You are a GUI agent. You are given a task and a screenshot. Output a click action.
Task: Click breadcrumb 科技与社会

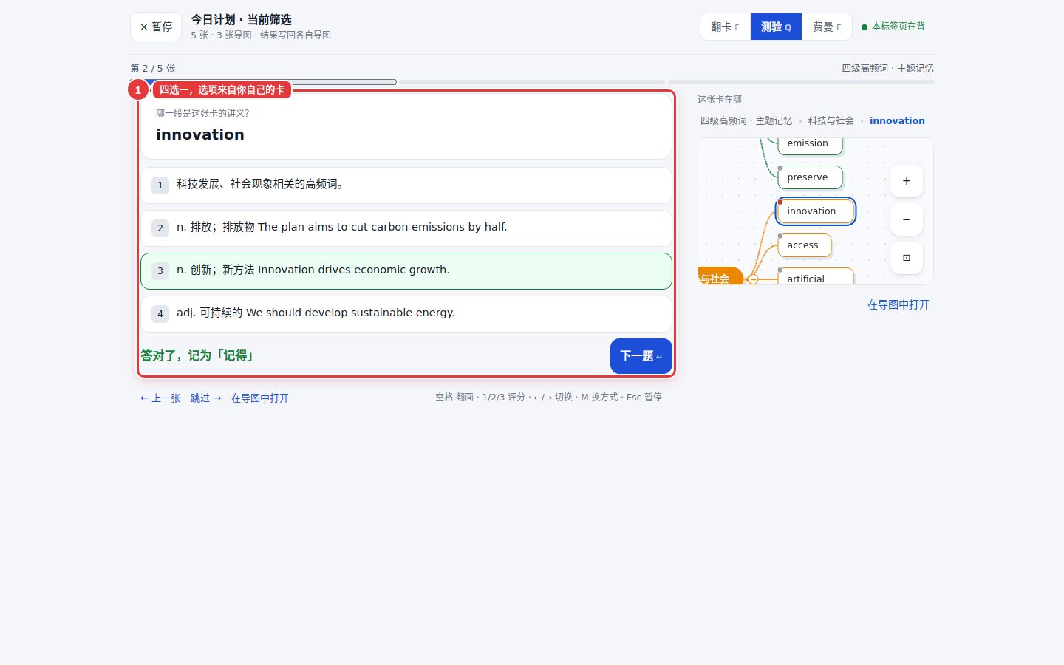(831, 121)
